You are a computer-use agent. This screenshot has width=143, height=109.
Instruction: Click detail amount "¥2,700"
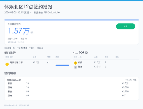click(125, 92)
